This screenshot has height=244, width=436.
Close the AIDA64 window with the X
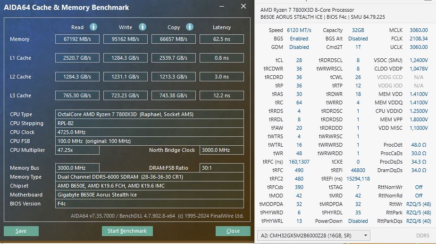[243, 6]
